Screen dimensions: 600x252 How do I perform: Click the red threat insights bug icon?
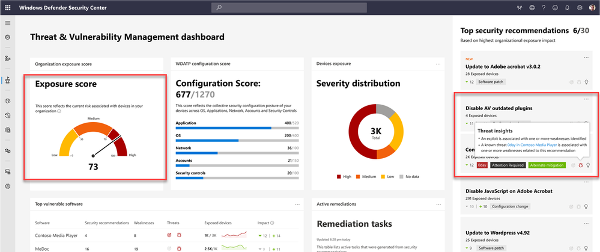click(x=580, y=165)
